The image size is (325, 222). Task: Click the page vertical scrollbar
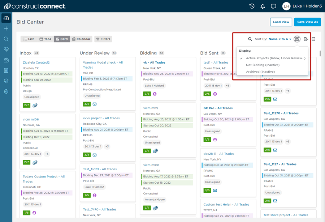tap(320, 54)
